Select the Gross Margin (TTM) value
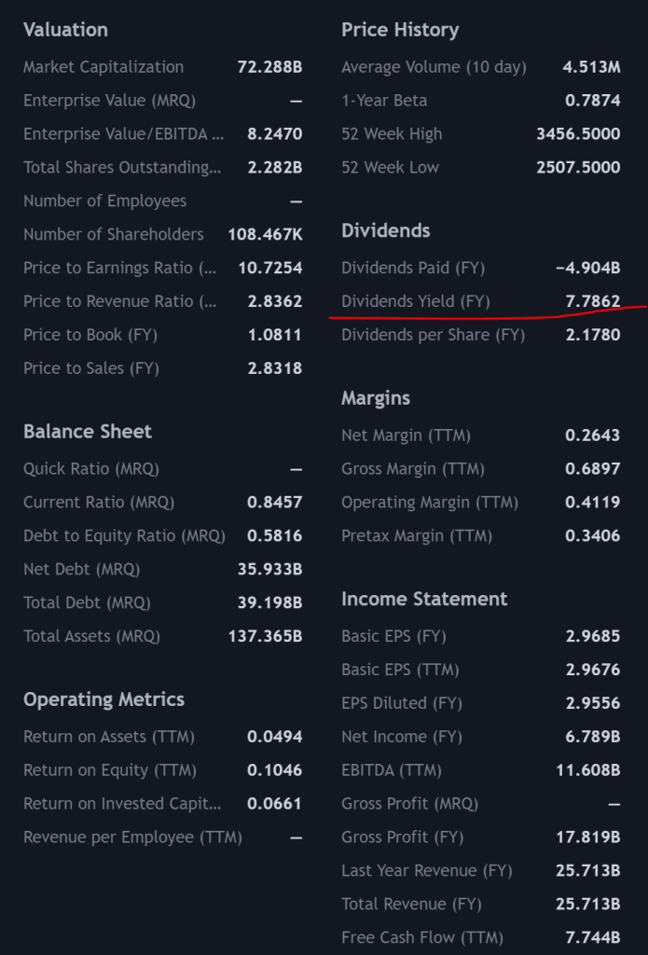This screenshot has width=648, height=955. pyautogui.click(x=593, y=469)
